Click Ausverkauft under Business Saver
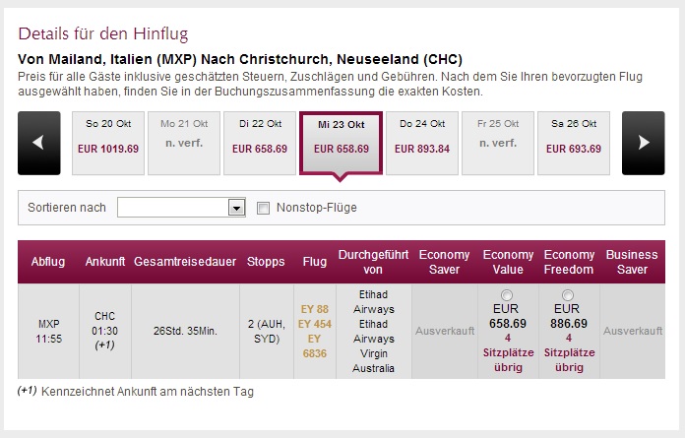 [633, 331]
